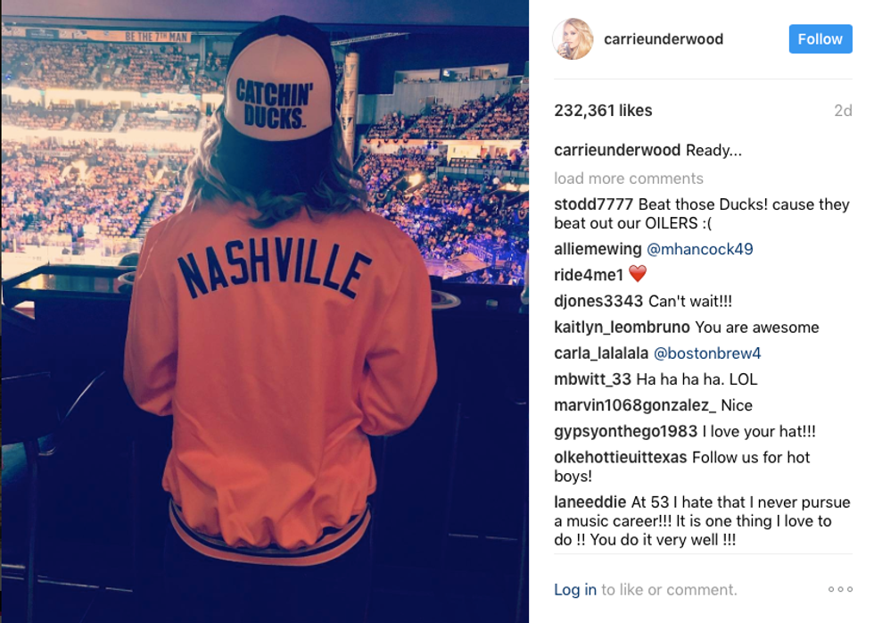The height and width of the screenshot is (623, 874).
Task: Visit alliemewing's profile
Action: click(598, 249)
